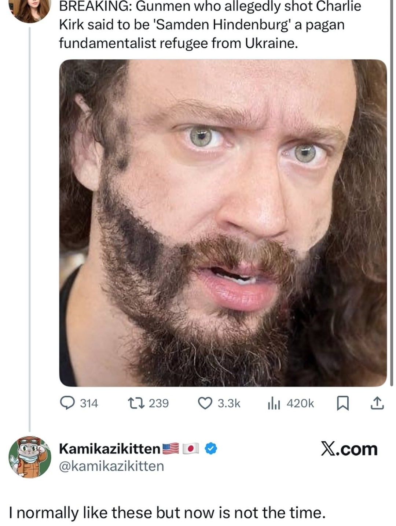
Task: Open the BREAKING tweet text
Action: (x=210, y=25)
